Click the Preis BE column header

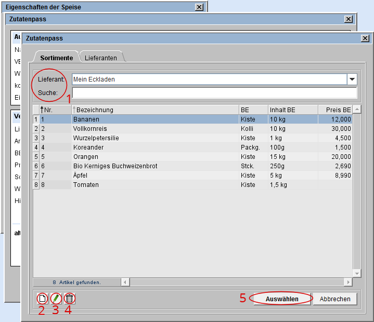tap(334, 110)
